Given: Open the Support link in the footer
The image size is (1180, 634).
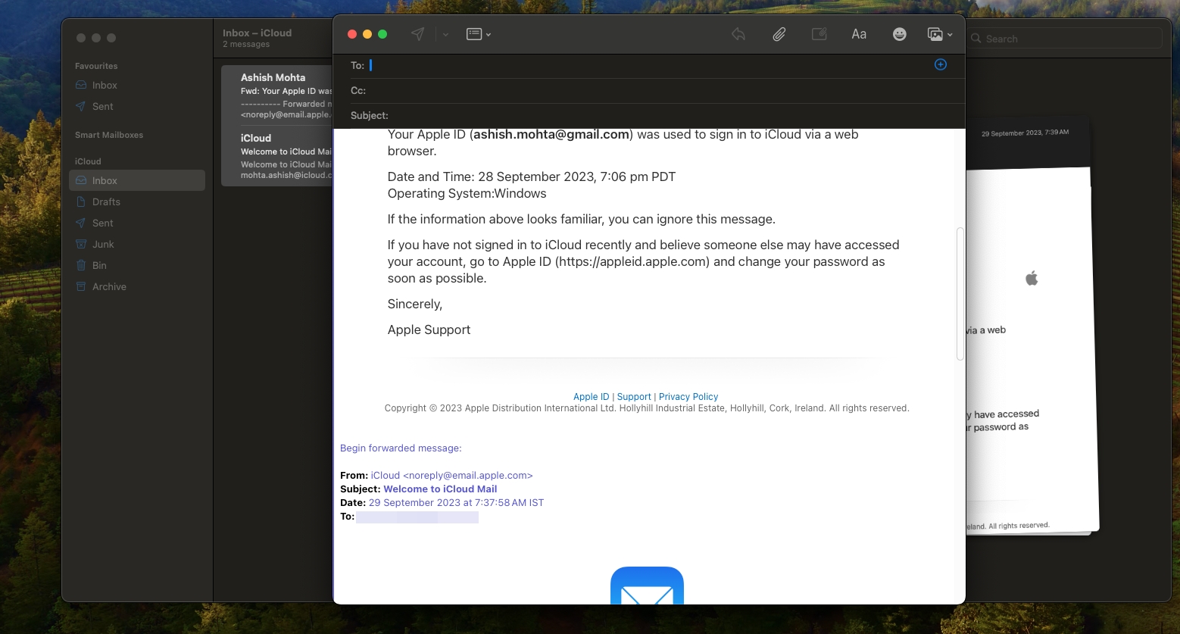Looking at the screenshot, I should pos(634,396).
